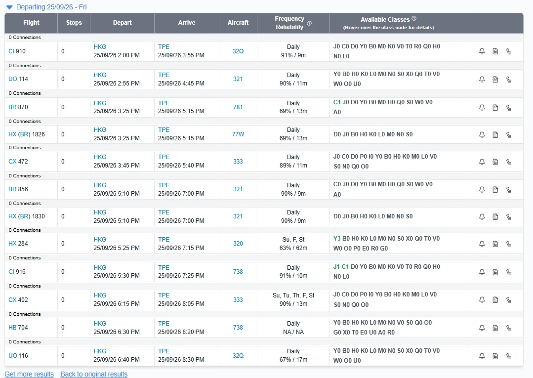
Task: Set alert bell for HX 284
Action: pyautogui.click(x=482, y=244)
